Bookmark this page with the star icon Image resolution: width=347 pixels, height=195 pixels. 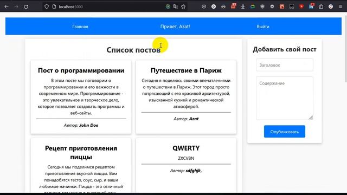pyautogui.click(x=183, y=6)
